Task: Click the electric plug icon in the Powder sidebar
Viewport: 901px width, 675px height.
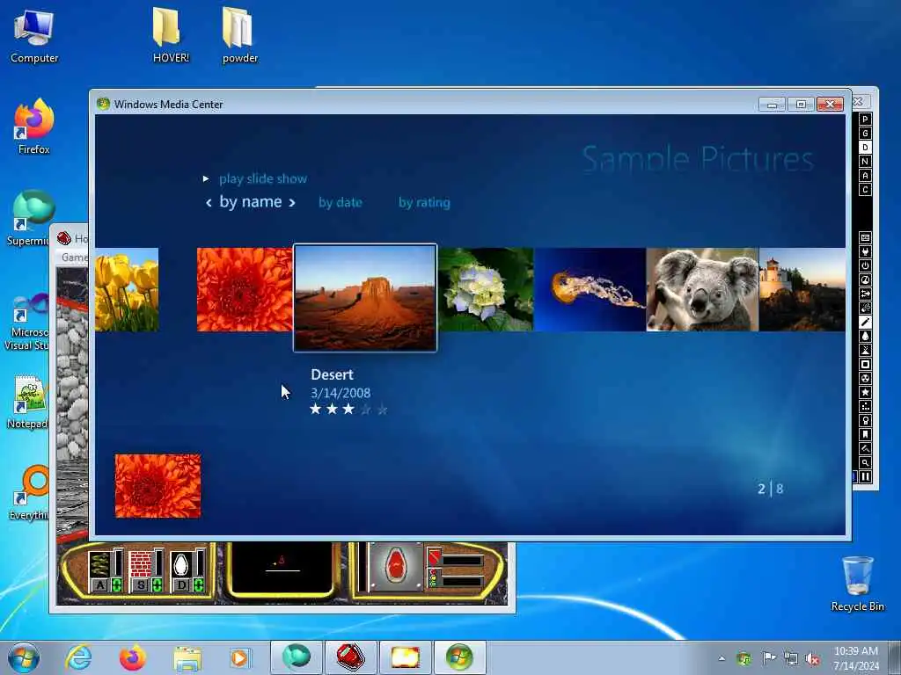Action: 865,251
